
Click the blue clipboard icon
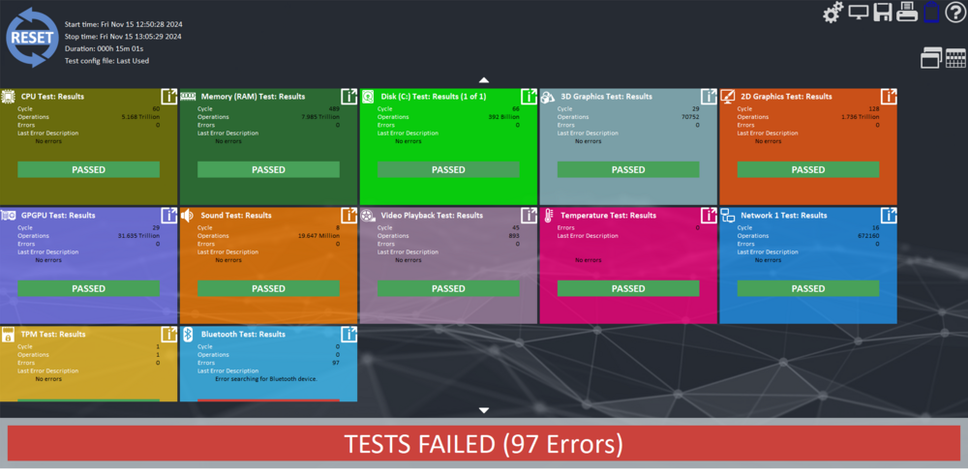(931, 13)
